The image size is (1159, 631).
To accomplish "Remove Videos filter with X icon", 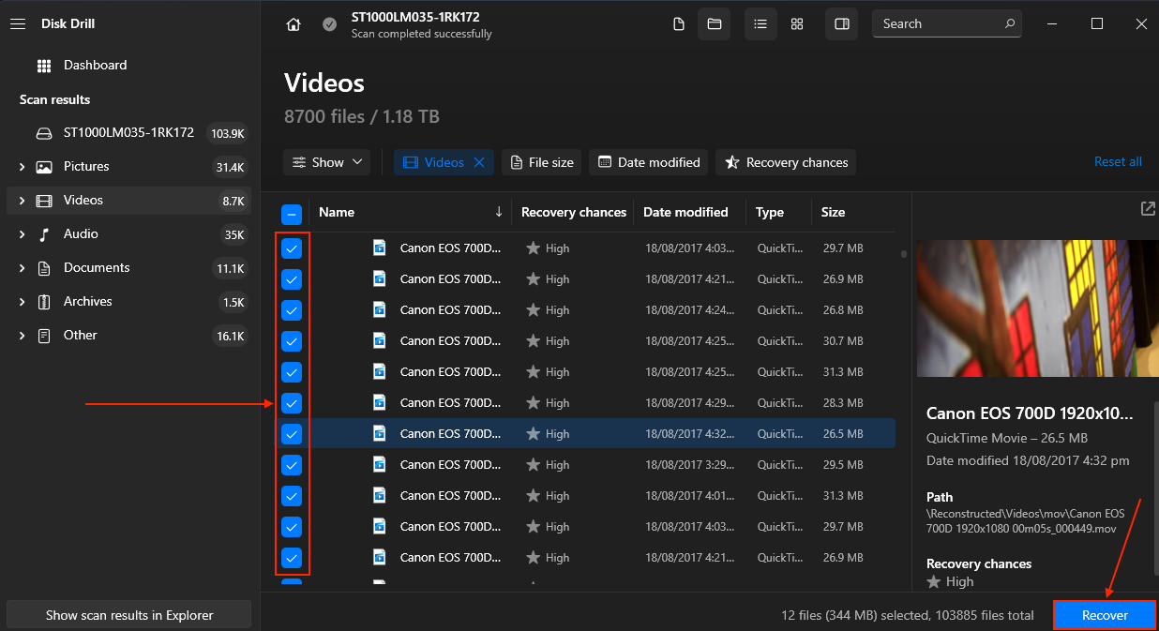I will coord(478,162).
